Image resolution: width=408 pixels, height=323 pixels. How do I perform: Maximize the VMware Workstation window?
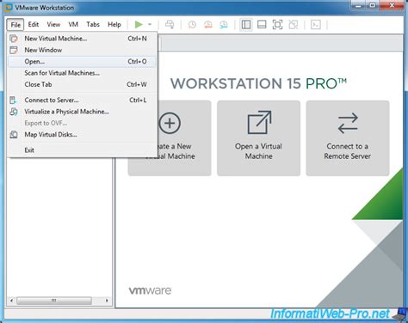tap(373, 5)
